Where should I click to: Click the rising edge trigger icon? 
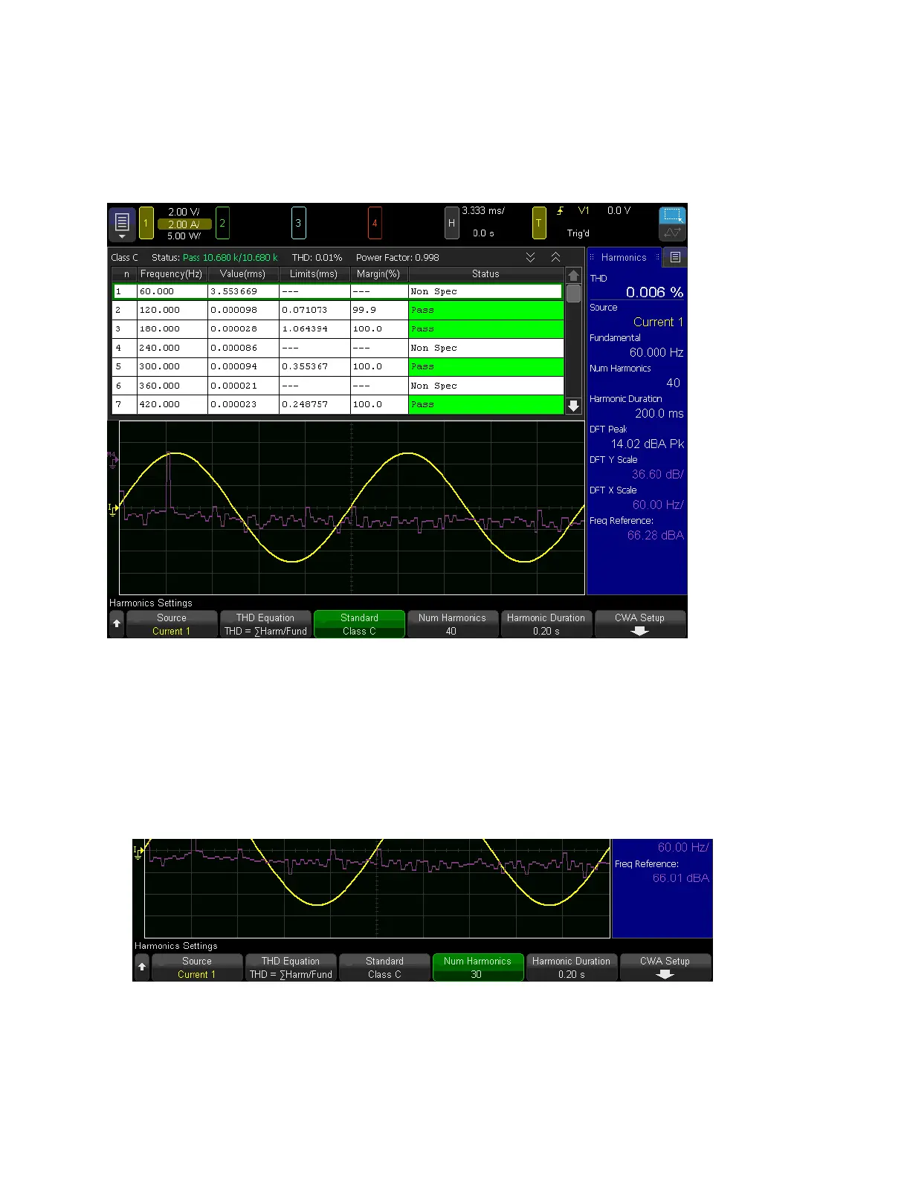click(560, 211)
